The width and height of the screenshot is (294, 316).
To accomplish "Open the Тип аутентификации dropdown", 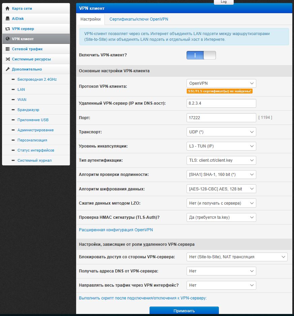I will (x=221, y=160).
